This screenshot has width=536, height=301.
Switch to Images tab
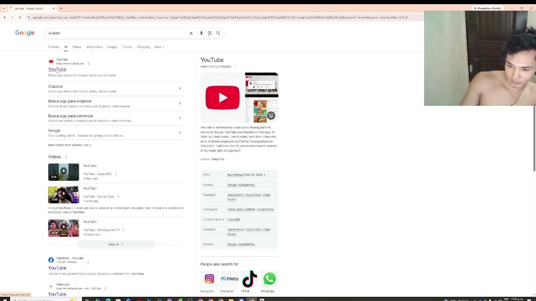click(x=112, y=47)
